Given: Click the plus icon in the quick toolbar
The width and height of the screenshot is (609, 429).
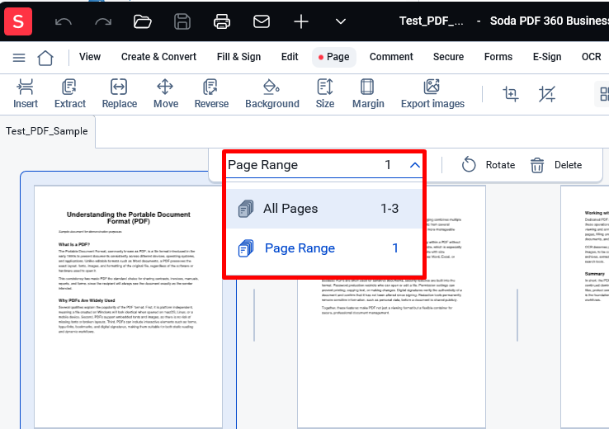Looking at the screenshot, I should pos(301,21).
